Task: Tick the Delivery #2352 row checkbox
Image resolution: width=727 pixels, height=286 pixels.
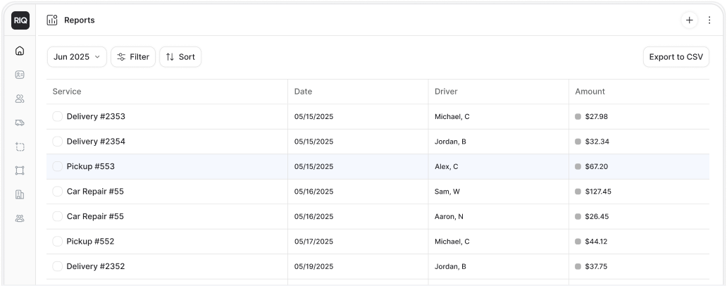Action: pyautogui.click(x=58, y=266)
